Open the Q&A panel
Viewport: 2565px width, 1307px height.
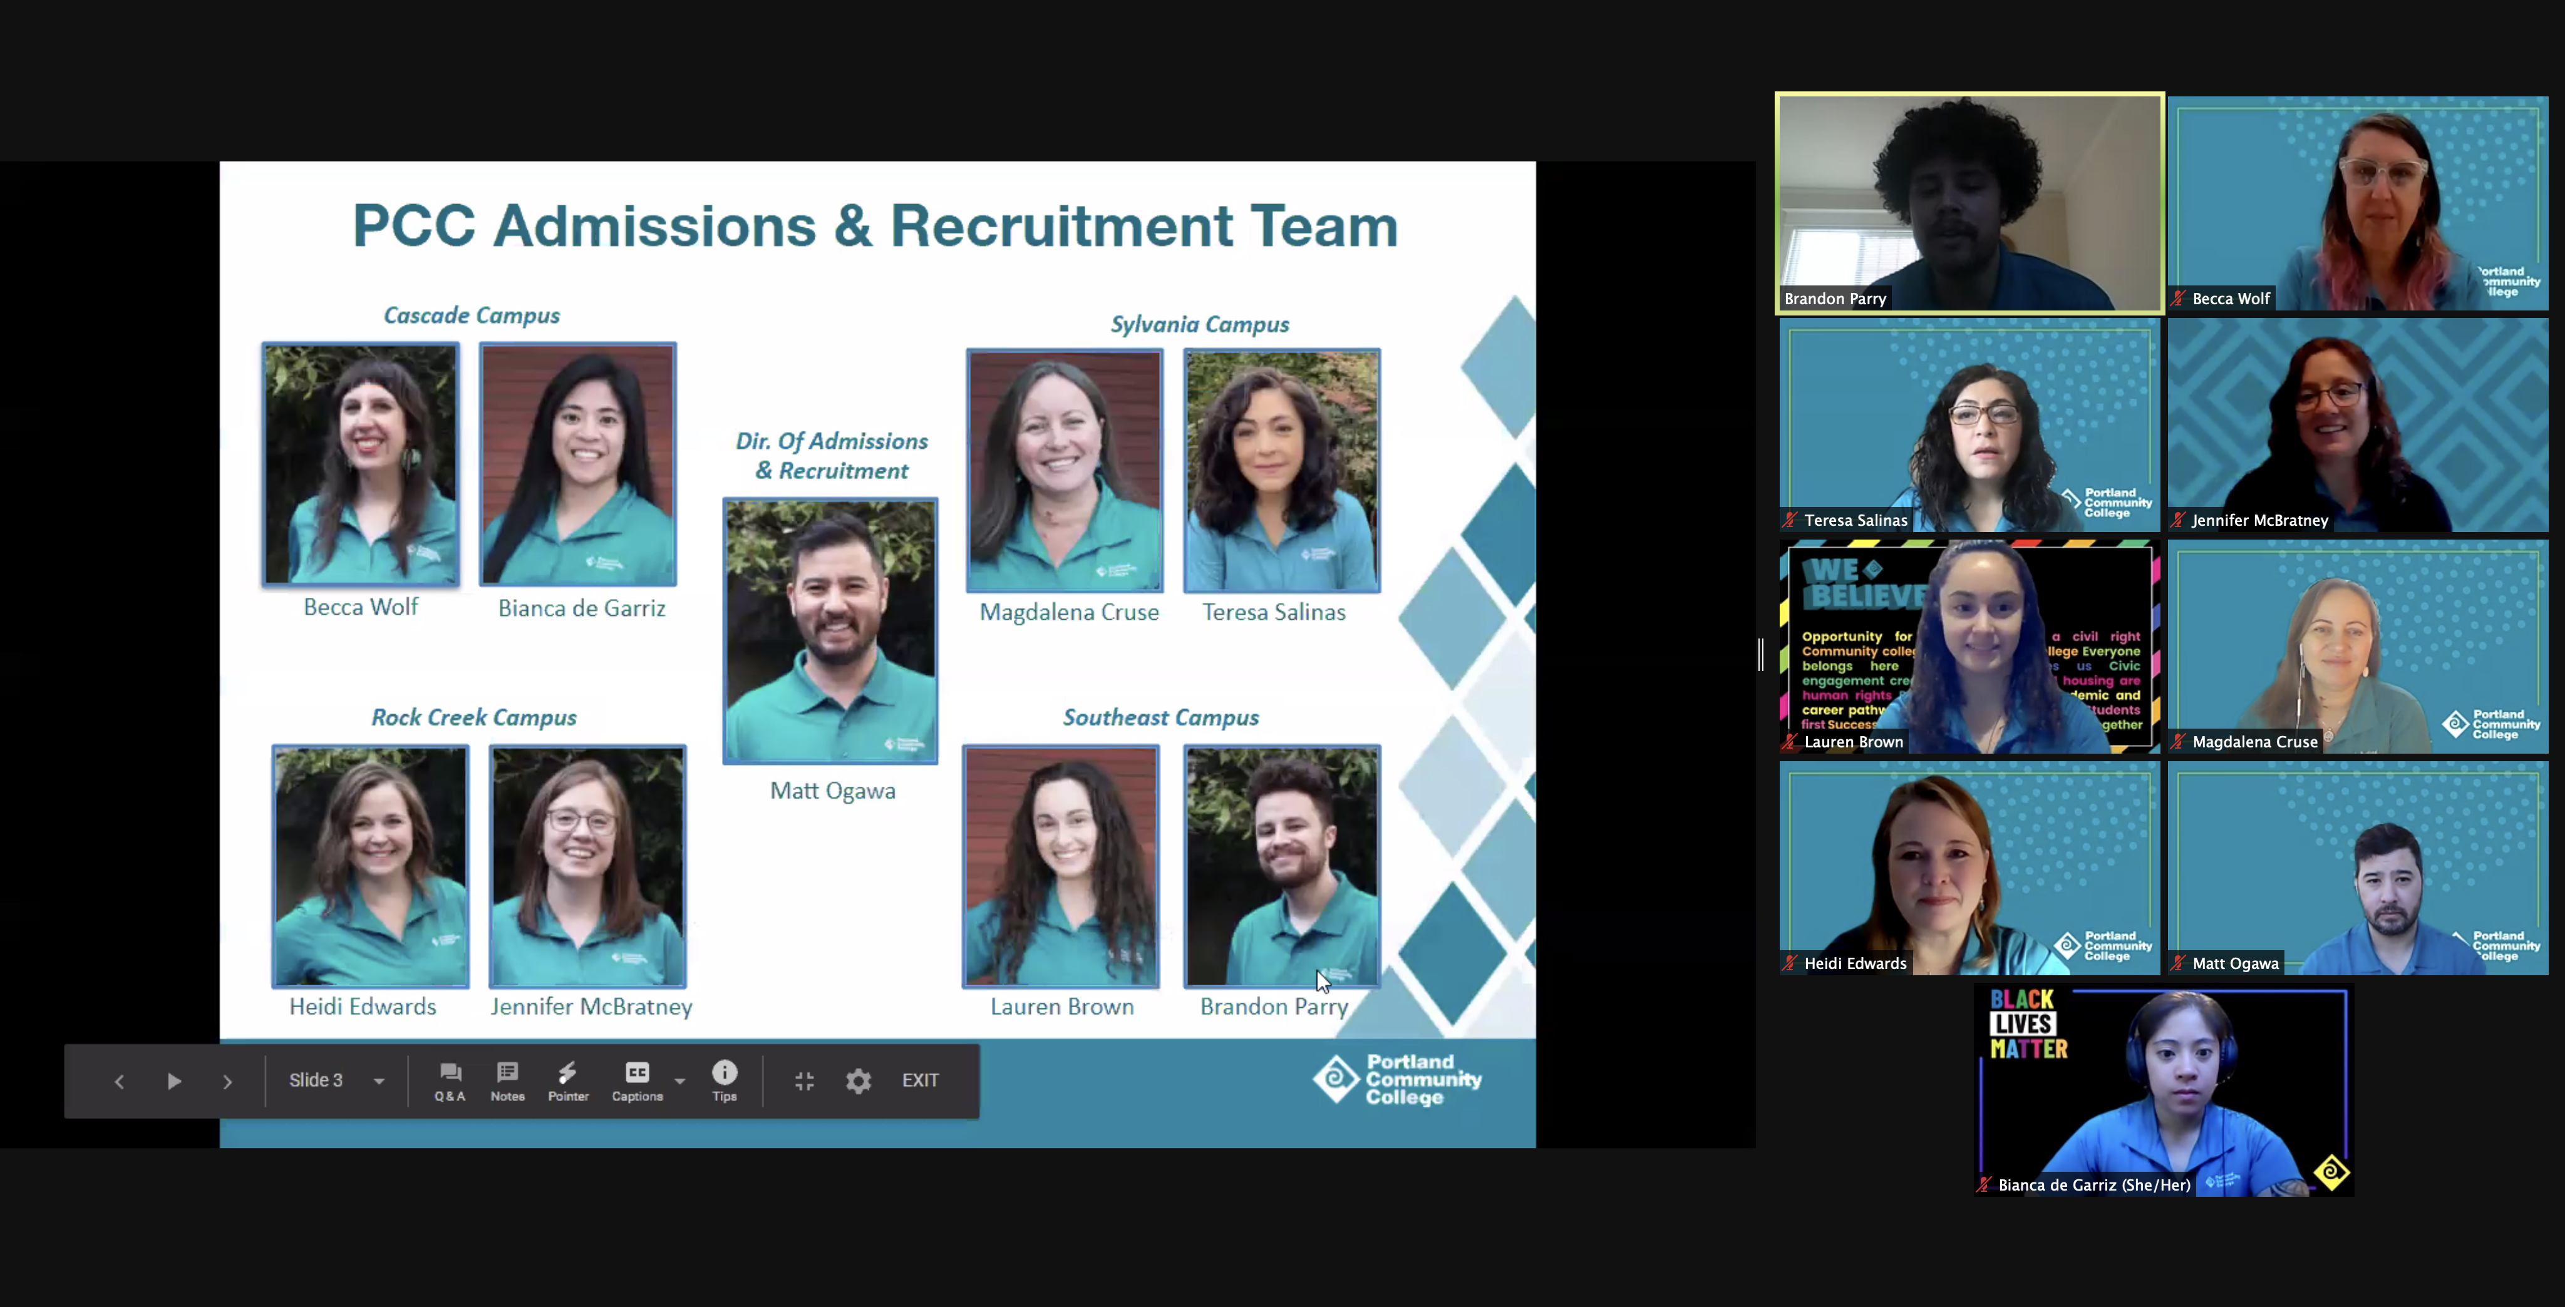pyautogui.click(x=449, y=1080)
